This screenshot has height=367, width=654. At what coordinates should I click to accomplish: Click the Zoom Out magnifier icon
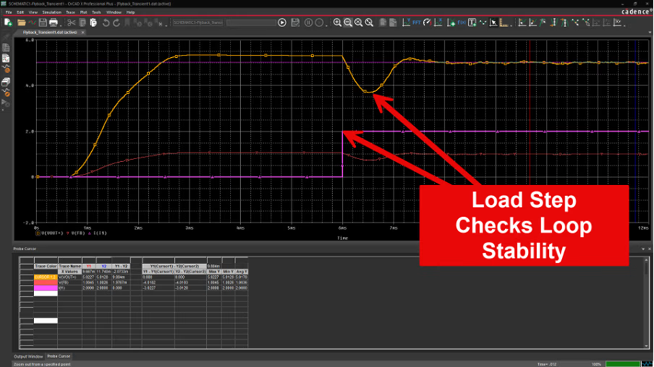click(348, 22)
